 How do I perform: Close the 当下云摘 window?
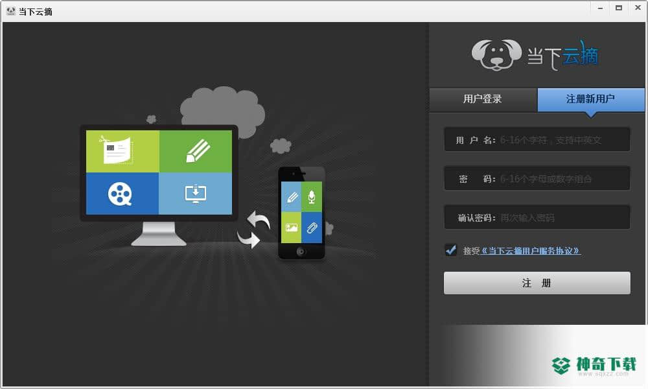pos(638,8)
